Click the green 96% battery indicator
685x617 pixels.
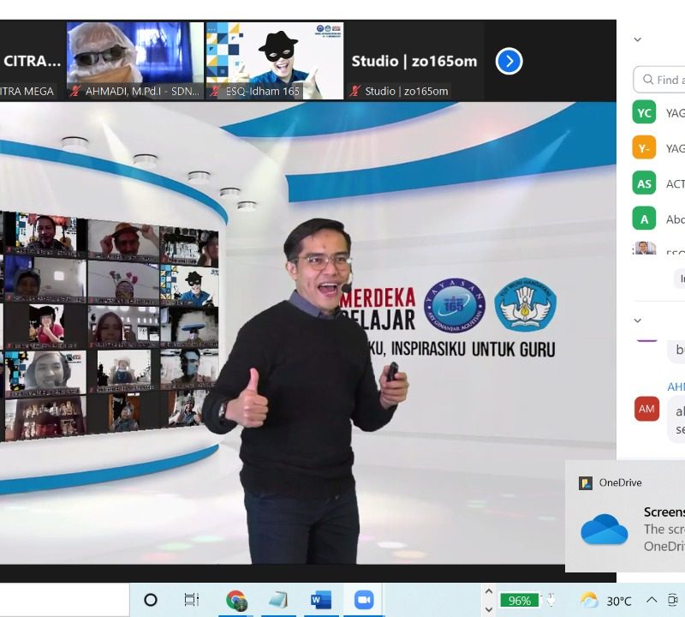[x=519, y=601]
